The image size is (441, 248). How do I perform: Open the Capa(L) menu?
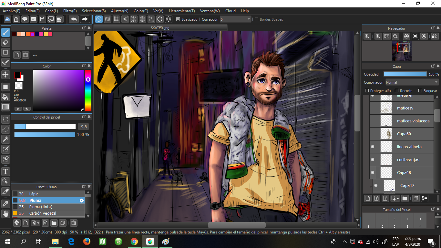coord(51,11)
